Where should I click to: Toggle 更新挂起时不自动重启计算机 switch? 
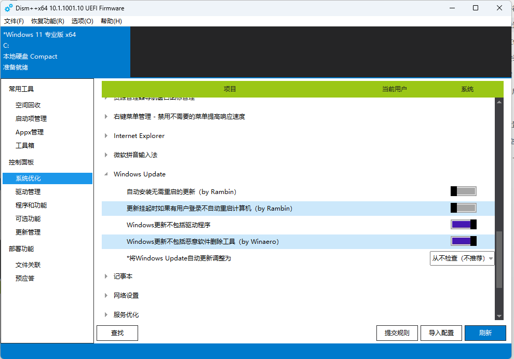pyautogui.click(x=463, y=208)
